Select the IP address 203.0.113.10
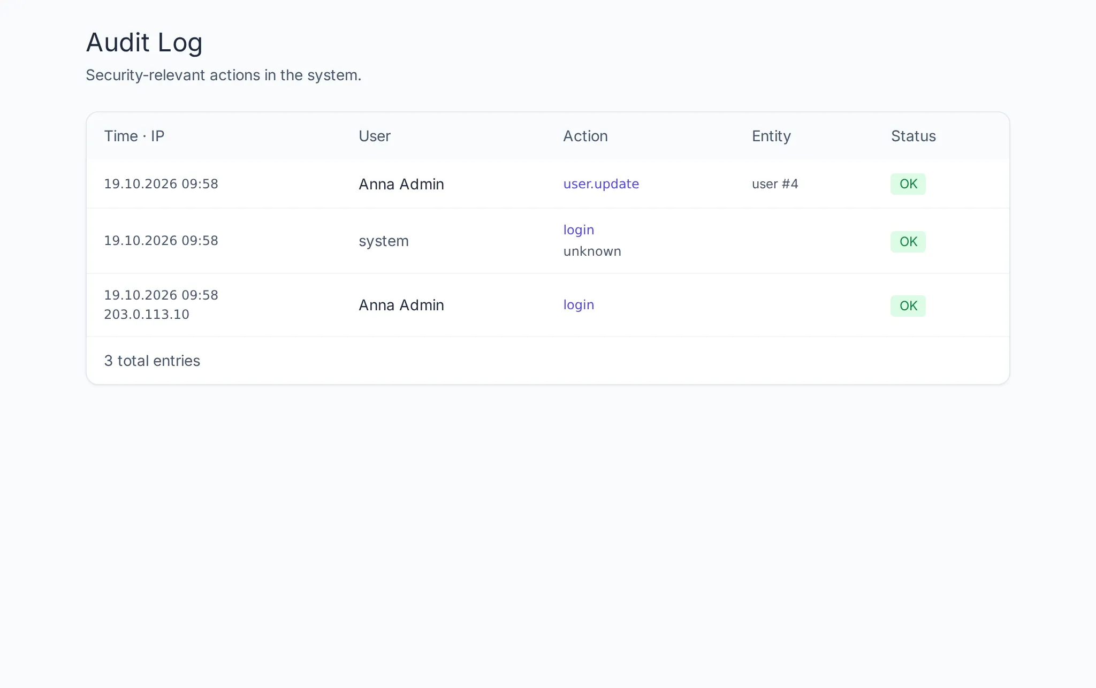The width and height of the screenshot is (1096, 688). point(147,315)
